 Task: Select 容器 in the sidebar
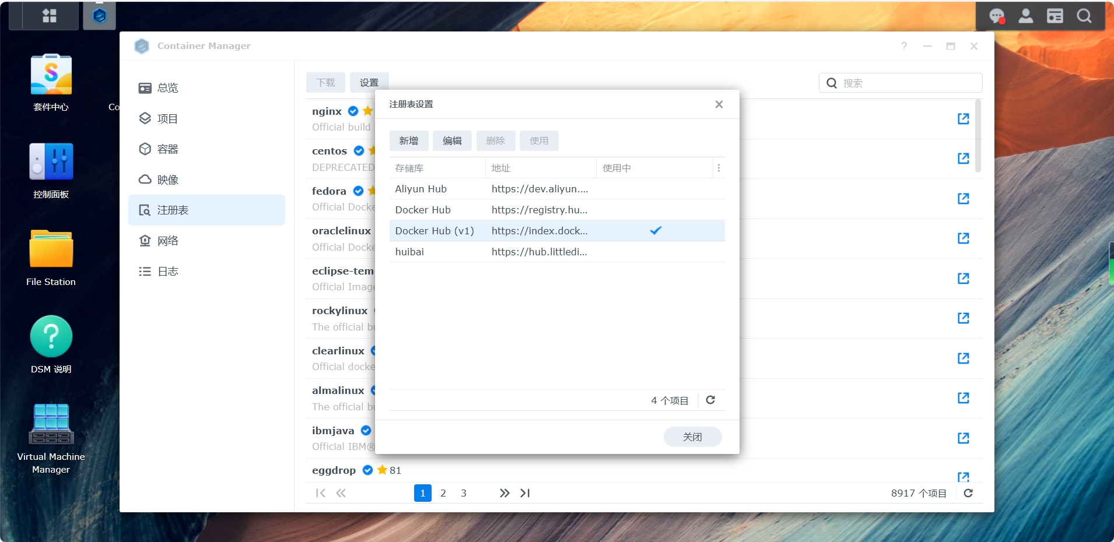[206, 149]
